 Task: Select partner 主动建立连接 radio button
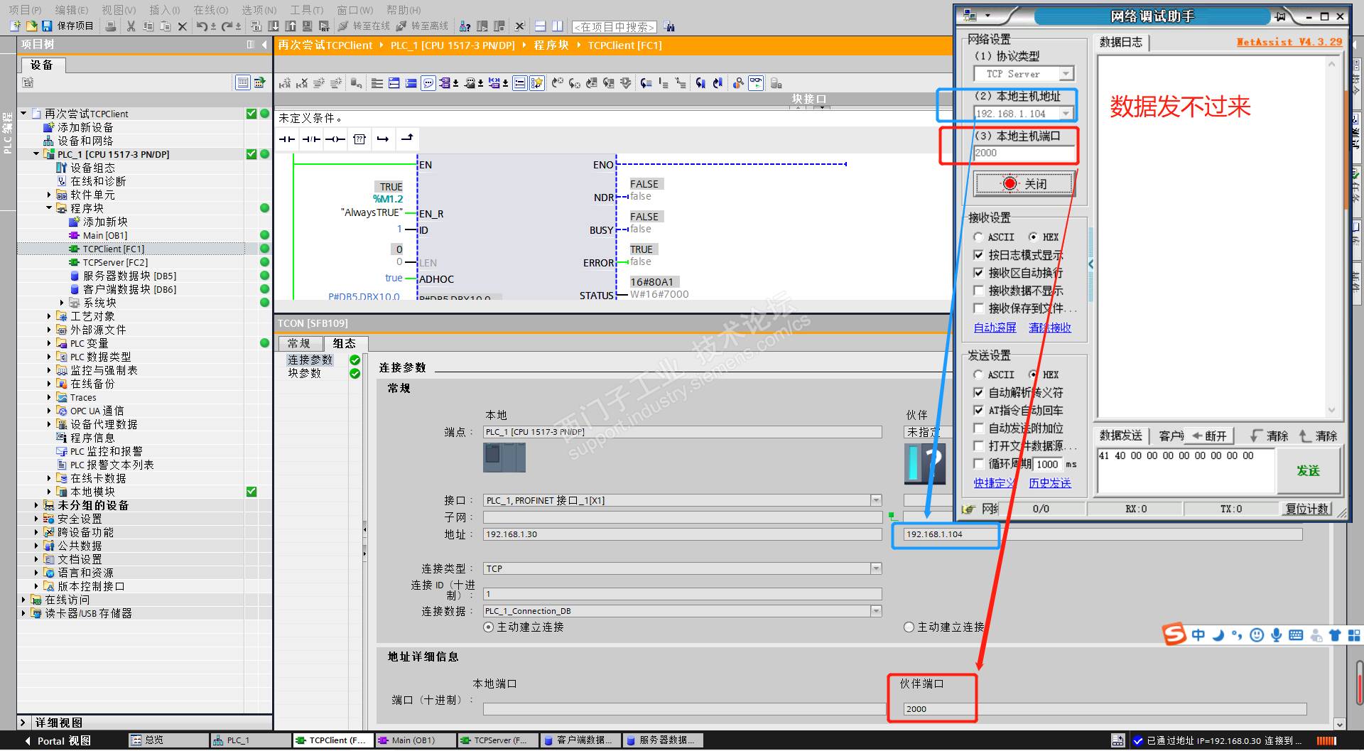pos(909,627)
